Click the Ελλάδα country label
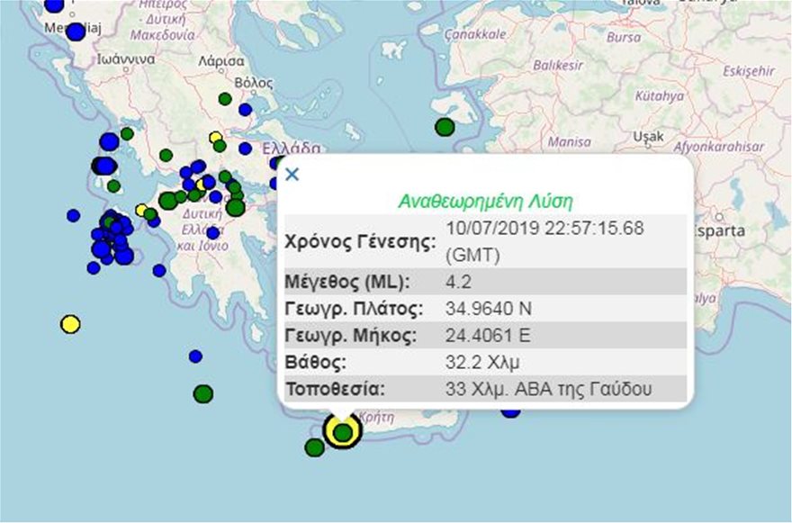 [291, 148]
